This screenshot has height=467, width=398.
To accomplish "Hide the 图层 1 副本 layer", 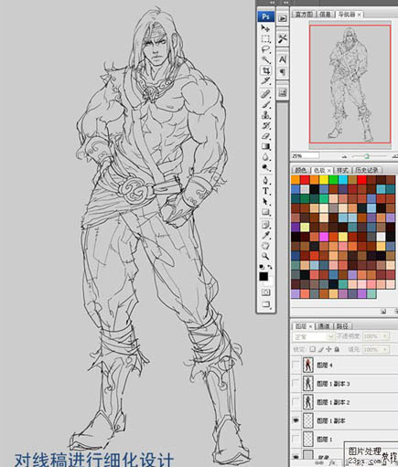I will point(296,420).
